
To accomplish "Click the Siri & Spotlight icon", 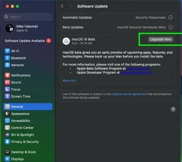I will click(7, 135).
